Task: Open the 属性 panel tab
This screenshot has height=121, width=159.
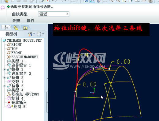Action: pyautogui.click(x=31, y=21)
